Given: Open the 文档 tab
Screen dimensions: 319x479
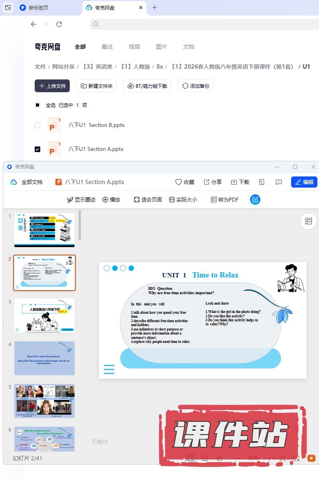Looking at the screenshot, I should click(x=189, y=47).
